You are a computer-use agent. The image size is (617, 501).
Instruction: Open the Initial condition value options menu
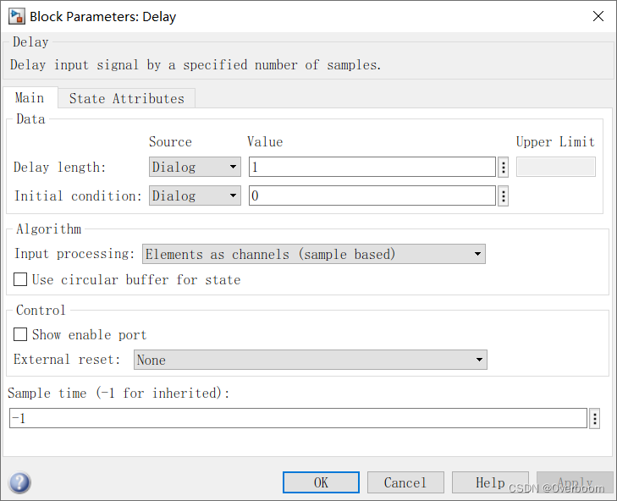(504, 196)
